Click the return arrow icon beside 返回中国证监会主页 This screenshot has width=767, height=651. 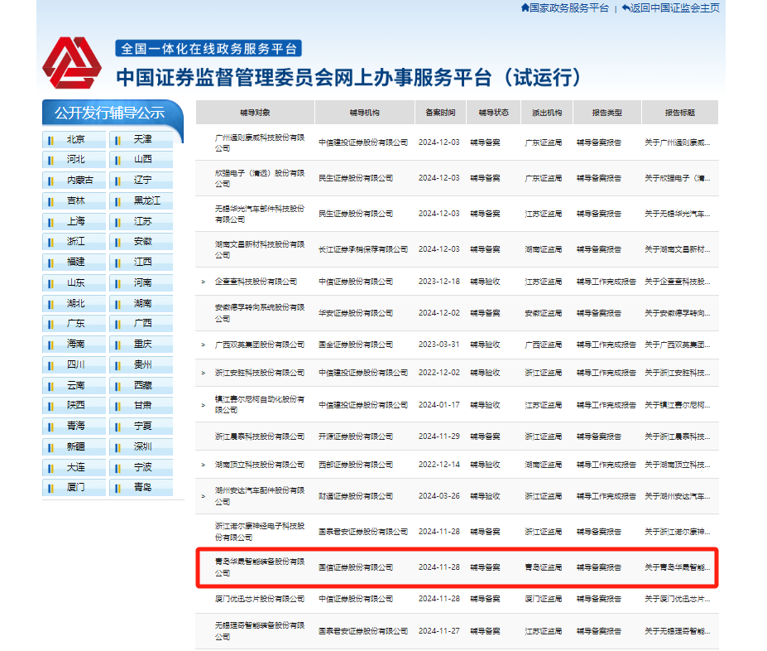coord(626,7)
